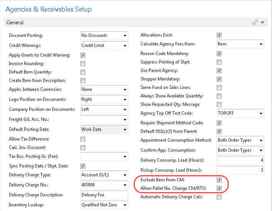Open the Delivery Charge No. dropdown

(x=125, y=185)
